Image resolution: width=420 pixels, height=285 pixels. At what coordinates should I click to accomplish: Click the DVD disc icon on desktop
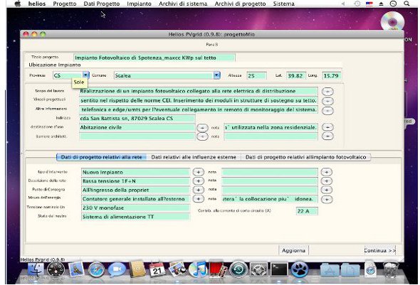pos(392,21)
